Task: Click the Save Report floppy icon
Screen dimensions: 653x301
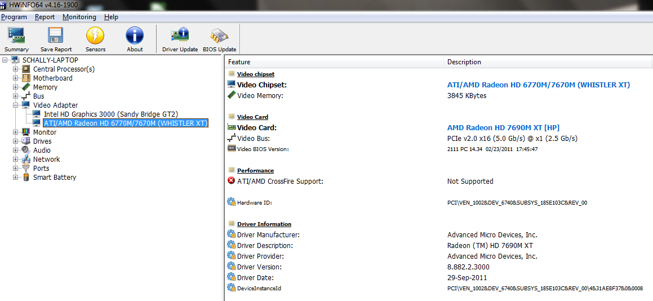Action: tap(55, 36)
